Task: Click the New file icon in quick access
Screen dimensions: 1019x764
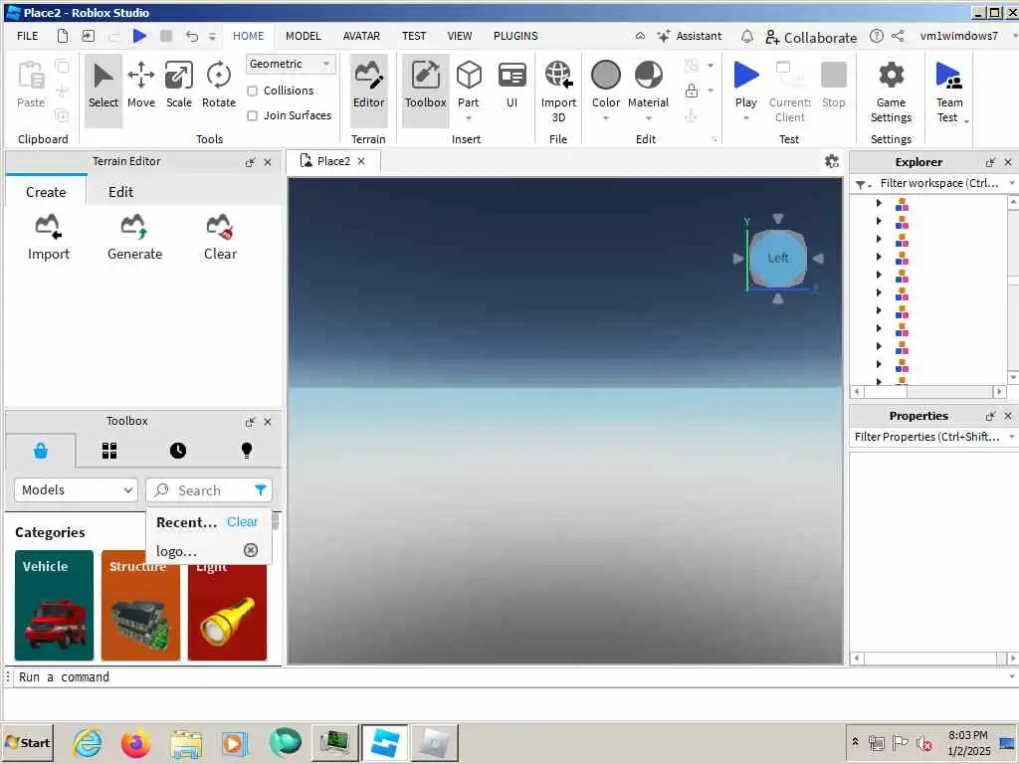Action: tap(63, 36)
